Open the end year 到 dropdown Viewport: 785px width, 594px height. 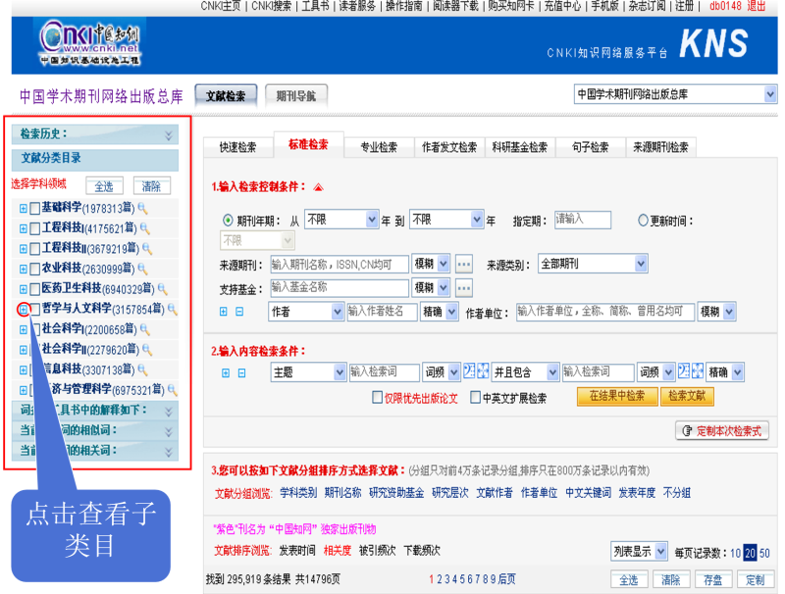coord(446,219)
